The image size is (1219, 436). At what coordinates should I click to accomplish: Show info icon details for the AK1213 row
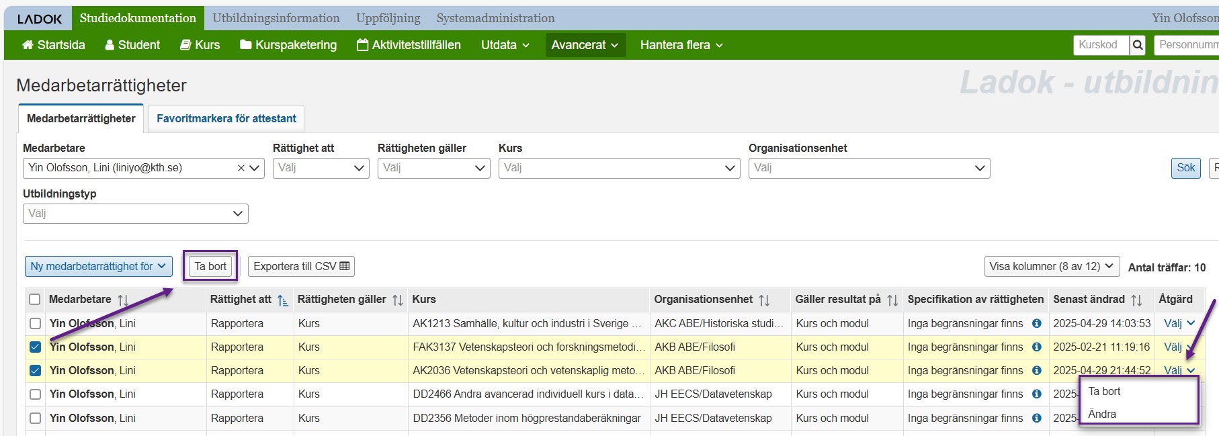tap(1036, 323)
